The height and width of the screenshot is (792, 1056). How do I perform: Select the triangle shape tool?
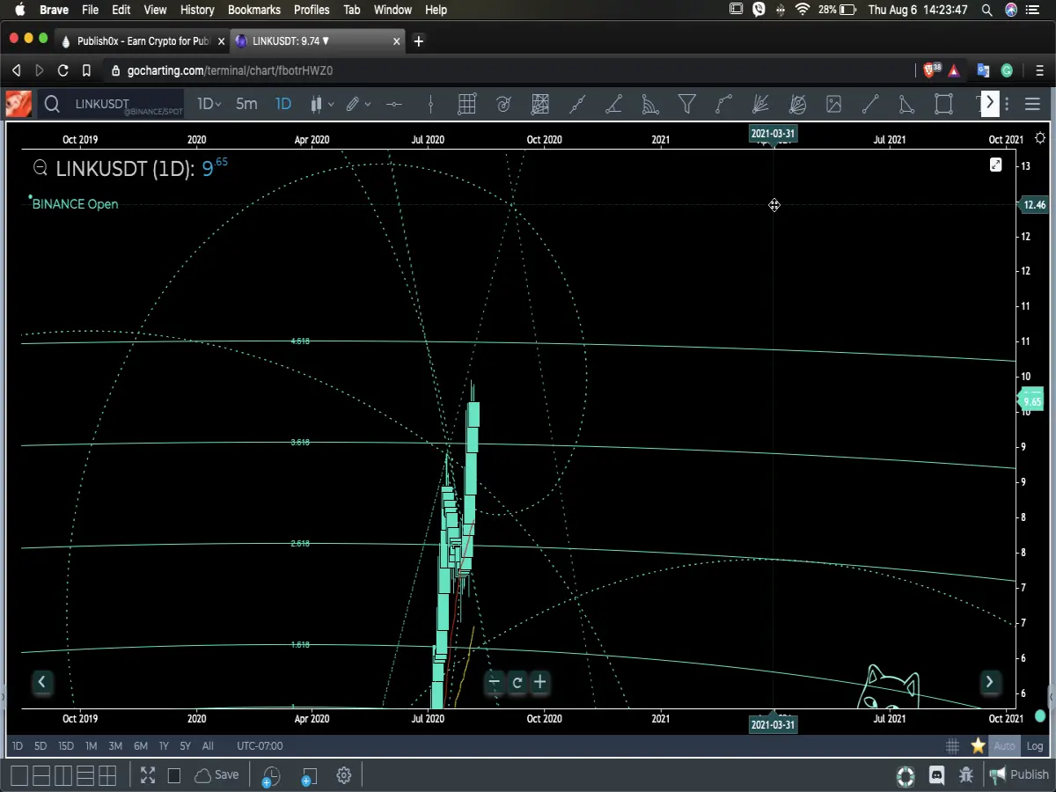[x=906, y=104]
